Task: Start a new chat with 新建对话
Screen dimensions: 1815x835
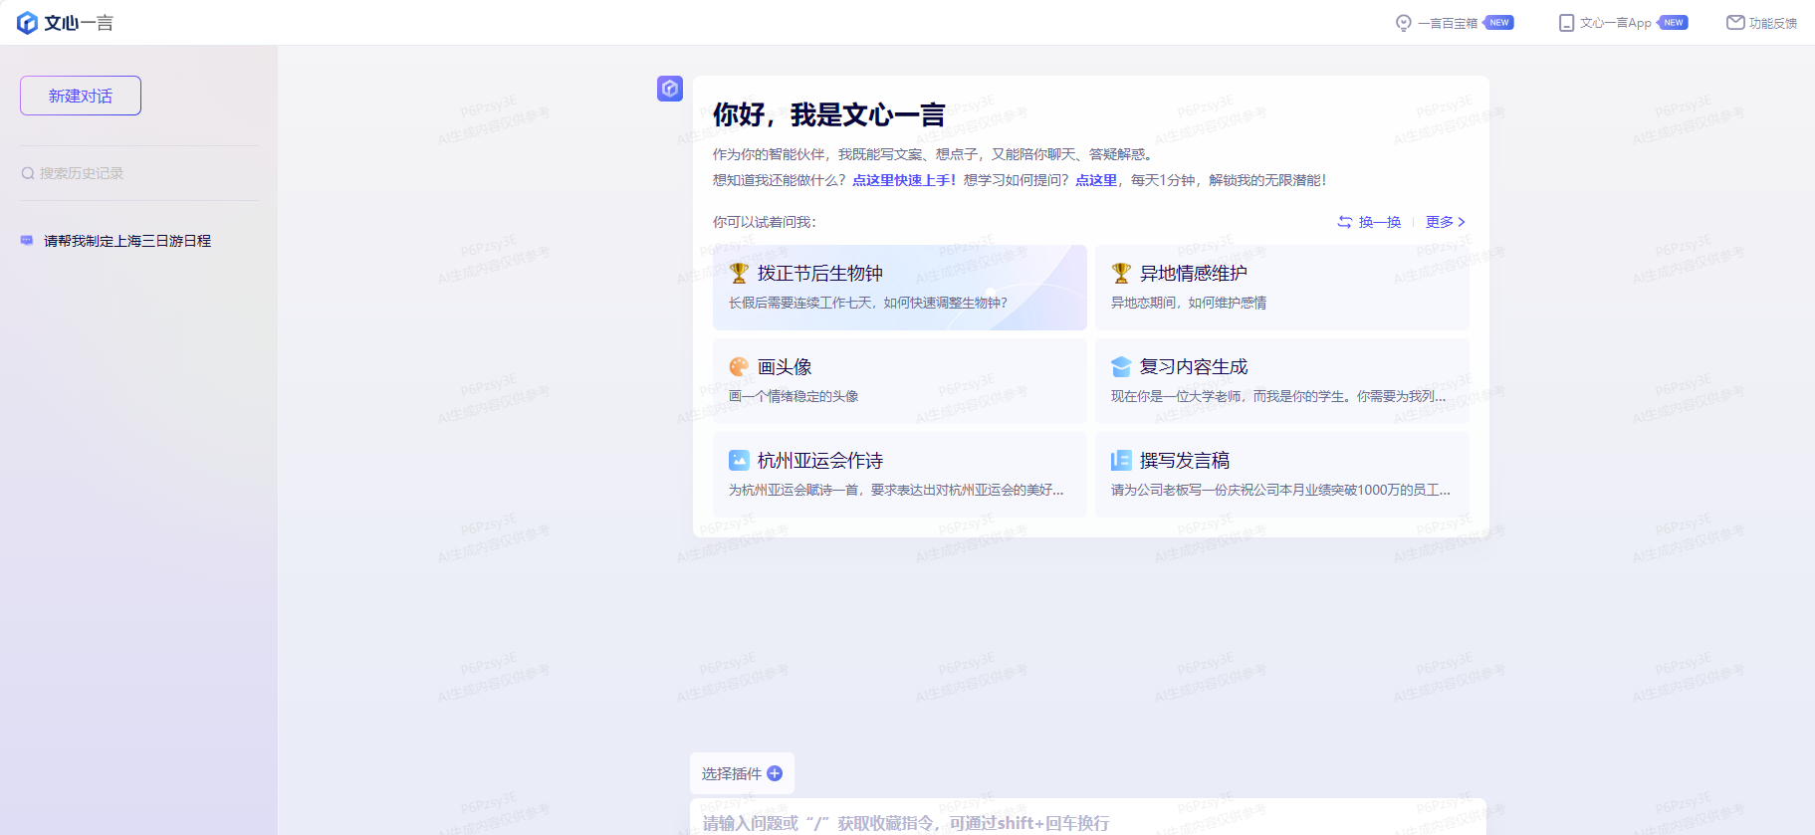Action: click(81, 96)
